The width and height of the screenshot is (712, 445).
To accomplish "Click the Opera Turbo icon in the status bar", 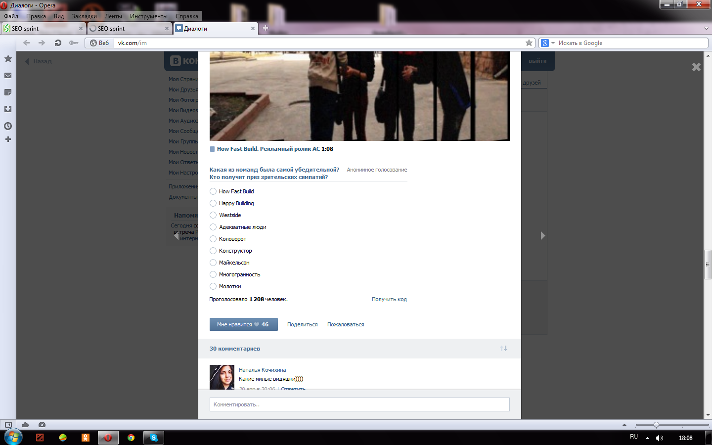I will [x=42, y=425].
